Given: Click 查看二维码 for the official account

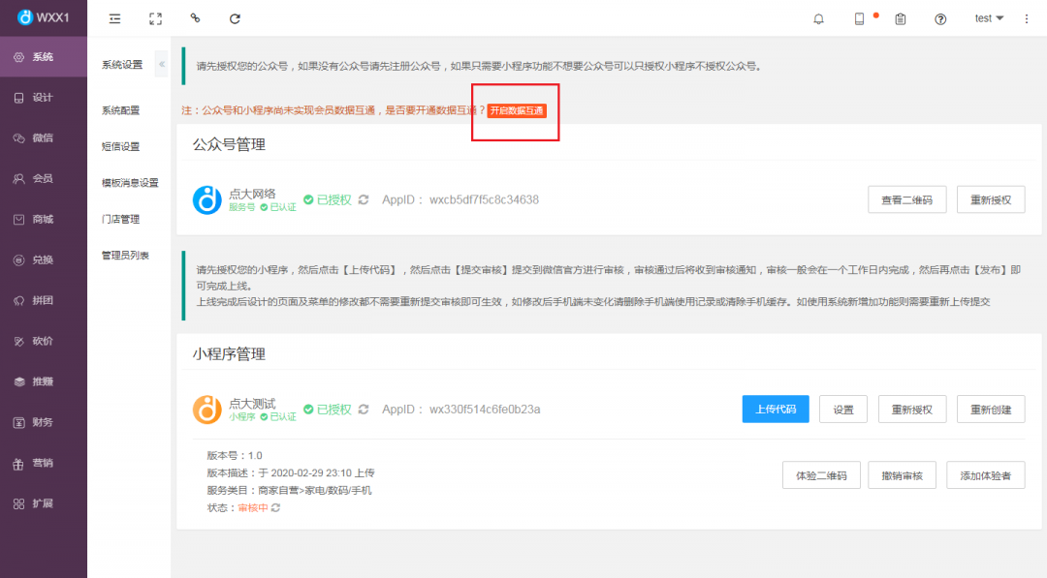Looking at the screenshot, I should click(906, 199).
